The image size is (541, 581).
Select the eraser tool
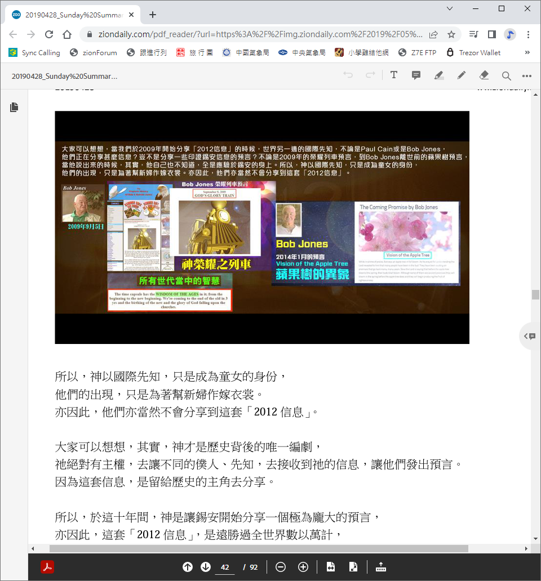click(x=484, y=75)
